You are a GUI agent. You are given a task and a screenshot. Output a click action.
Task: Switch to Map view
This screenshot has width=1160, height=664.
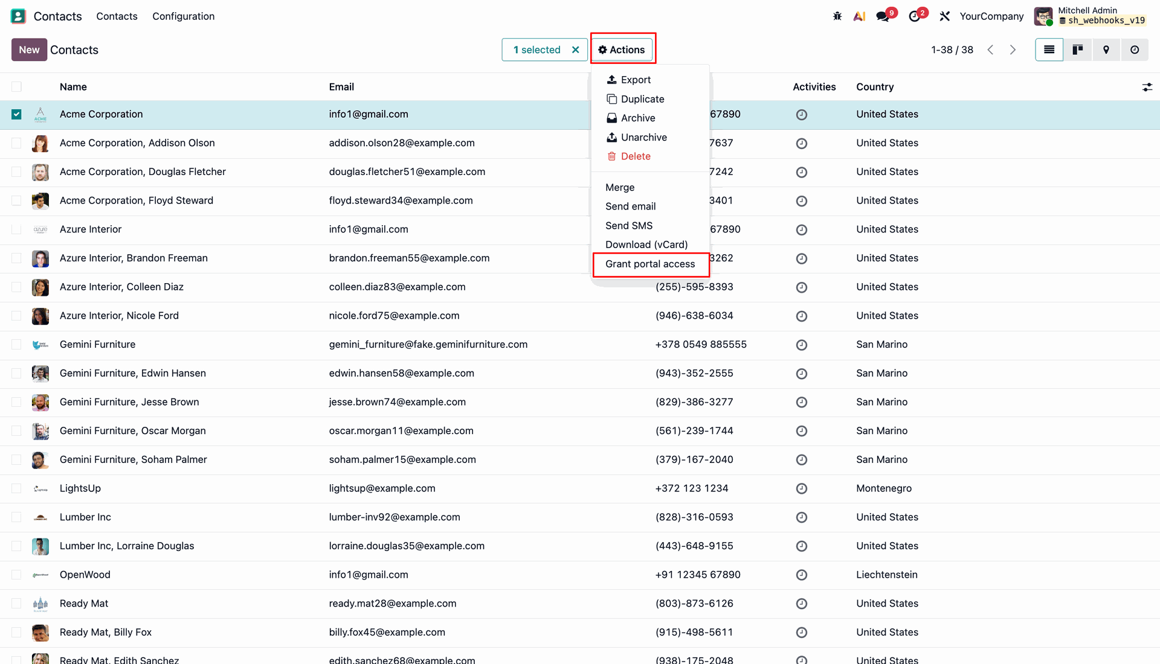click(1106, 49)
